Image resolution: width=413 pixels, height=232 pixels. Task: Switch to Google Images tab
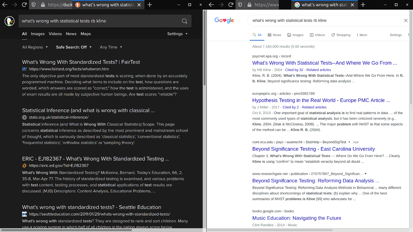295,35
